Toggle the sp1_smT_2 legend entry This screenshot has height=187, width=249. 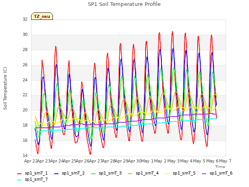[69, 173]
